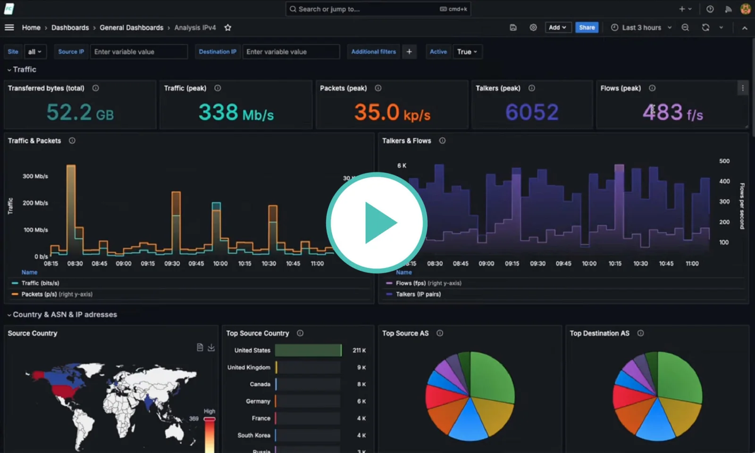The height and width of the screenshot is (453, 755).
Task: Open the hamburger navigation menu
Action: (x=9, y=27)
